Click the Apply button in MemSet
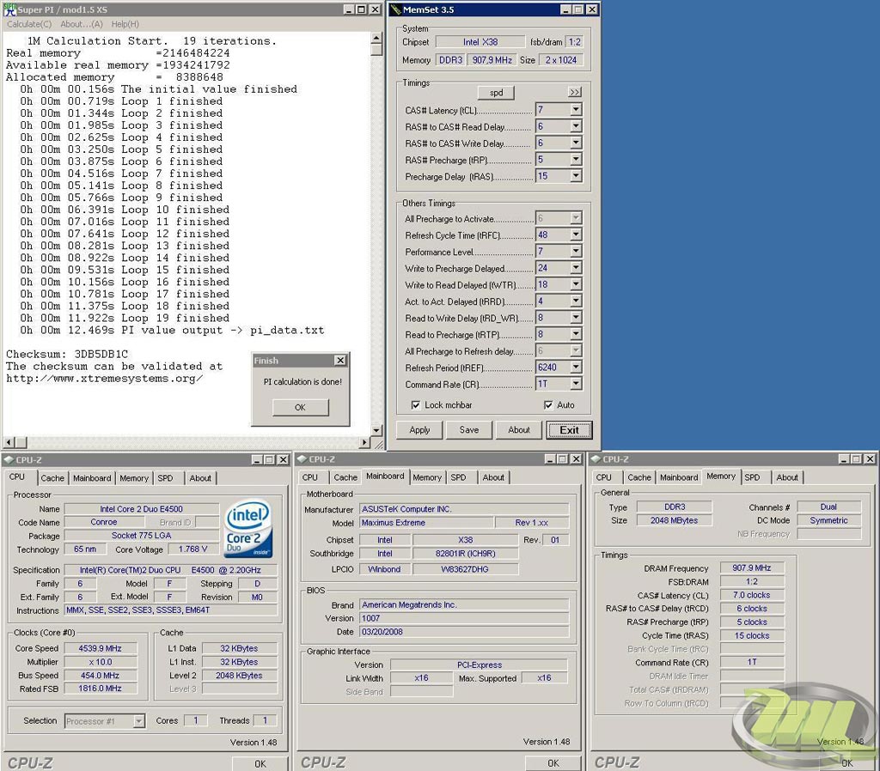The width and height of the screenshot is (880, 771). pyautogui.click(x=419, y=430)
